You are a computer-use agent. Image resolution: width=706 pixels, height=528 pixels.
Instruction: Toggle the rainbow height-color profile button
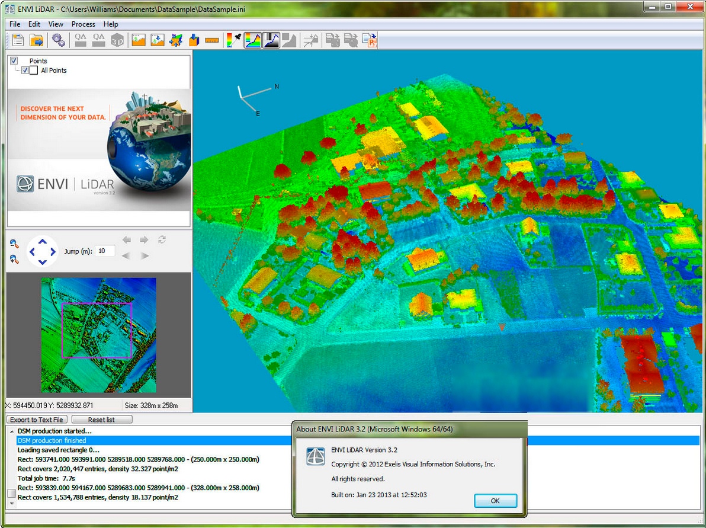[x=252, y=40]
